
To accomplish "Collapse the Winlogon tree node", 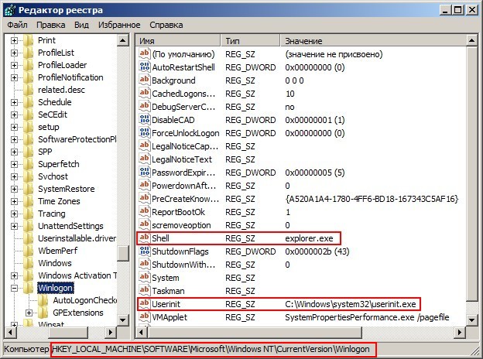I will point(15,288).
